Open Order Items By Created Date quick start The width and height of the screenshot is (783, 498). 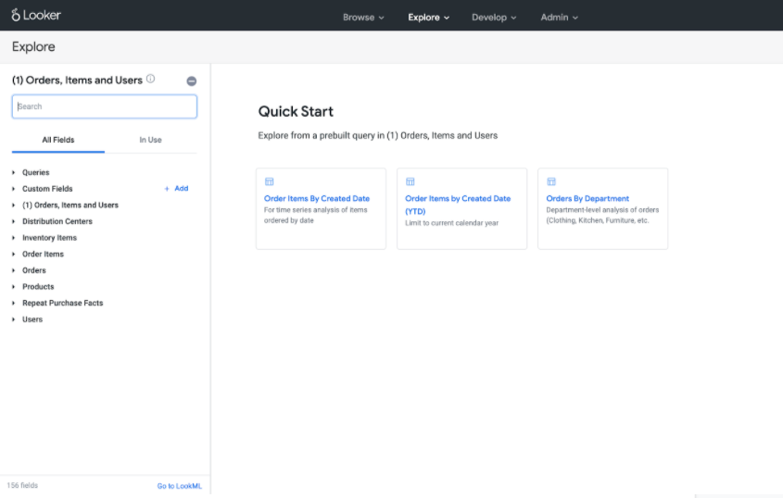click(317, 198)
